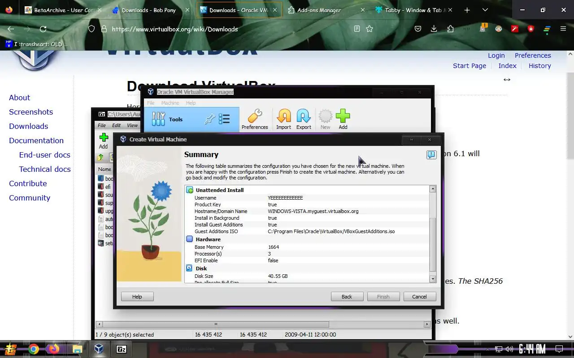Open the File menu in VirtualBox Manager
This screenshot has height=358, width=574.
click(x=151, y=103)
